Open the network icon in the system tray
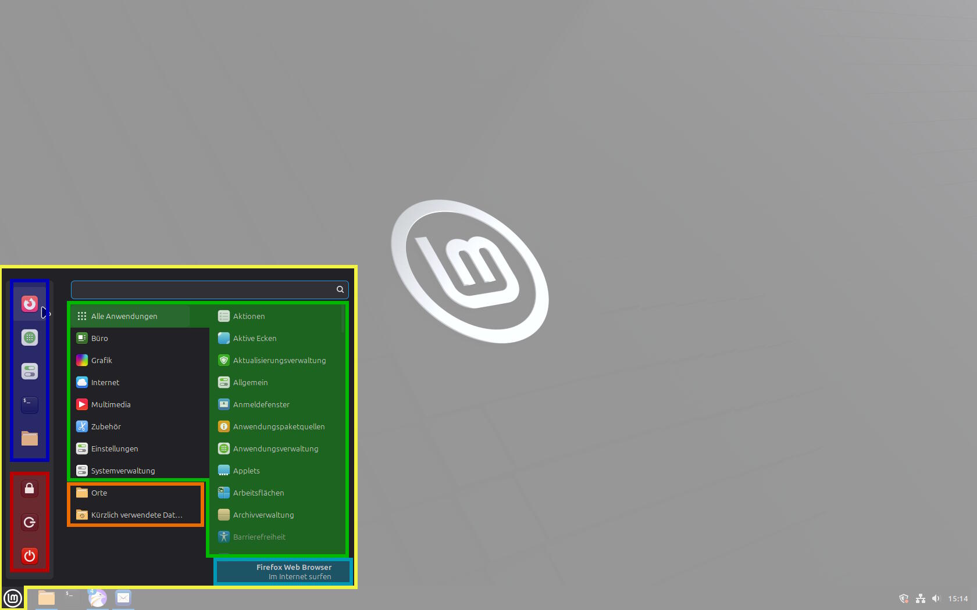This screenshot has height=610, width=977. [x=920, y=598]
